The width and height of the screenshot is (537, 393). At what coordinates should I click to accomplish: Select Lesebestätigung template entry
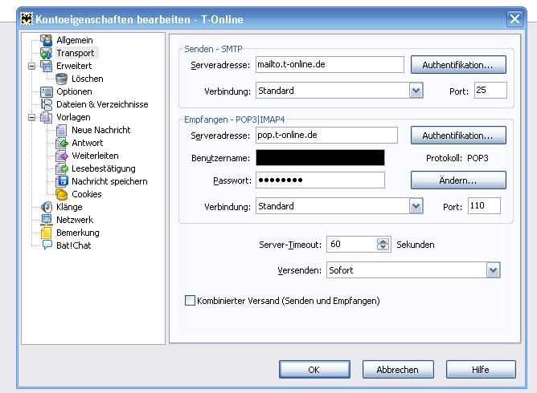104,168
